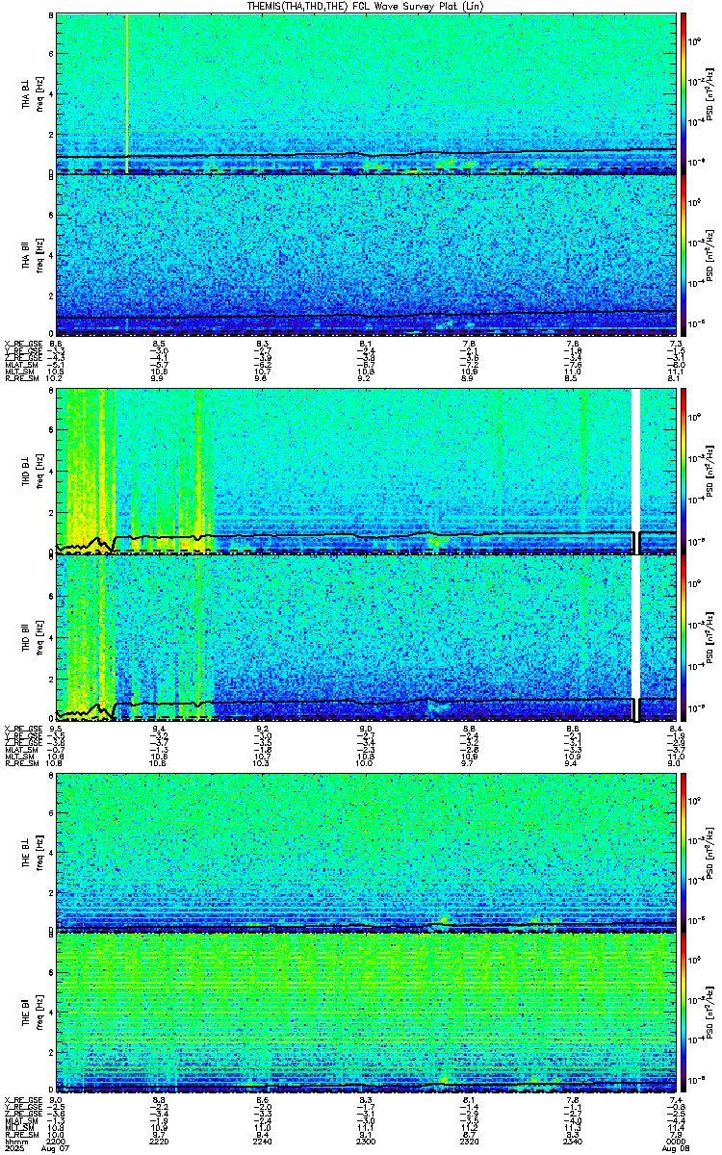The width and height of the screenshot is (722, 1155).
Task: Select the THD B-parallel spectrogram panel
Action: tap(367, 637)
